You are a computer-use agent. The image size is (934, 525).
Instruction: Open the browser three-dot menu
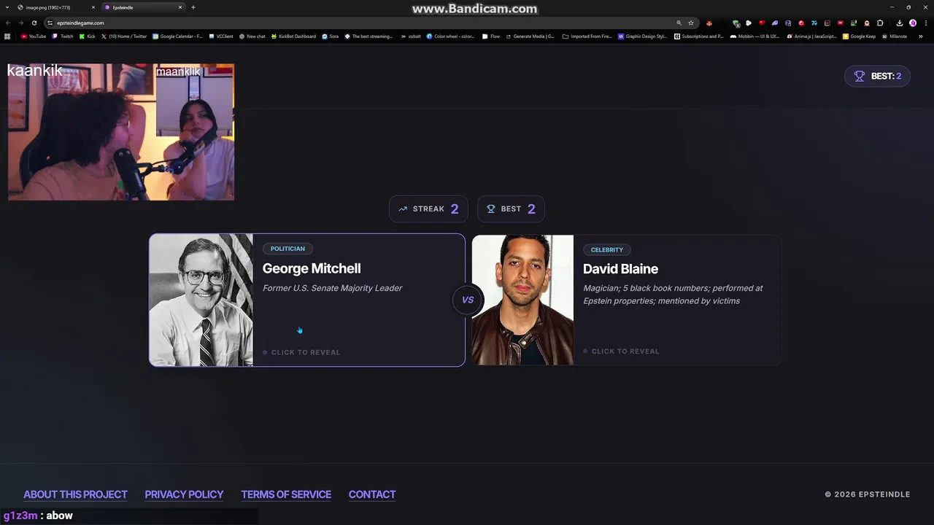[925, 23]
